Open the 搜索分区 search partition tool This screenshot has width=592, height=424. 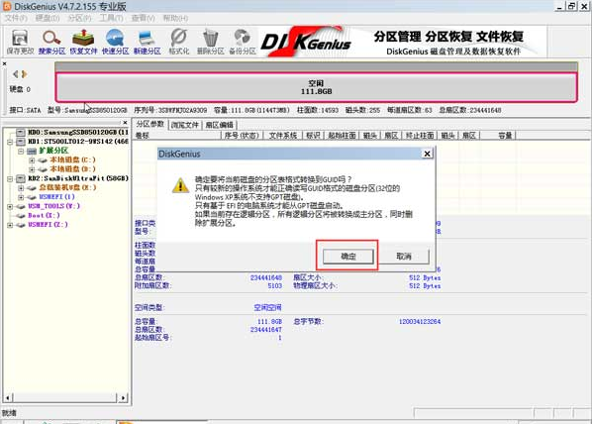pos(51,42)
